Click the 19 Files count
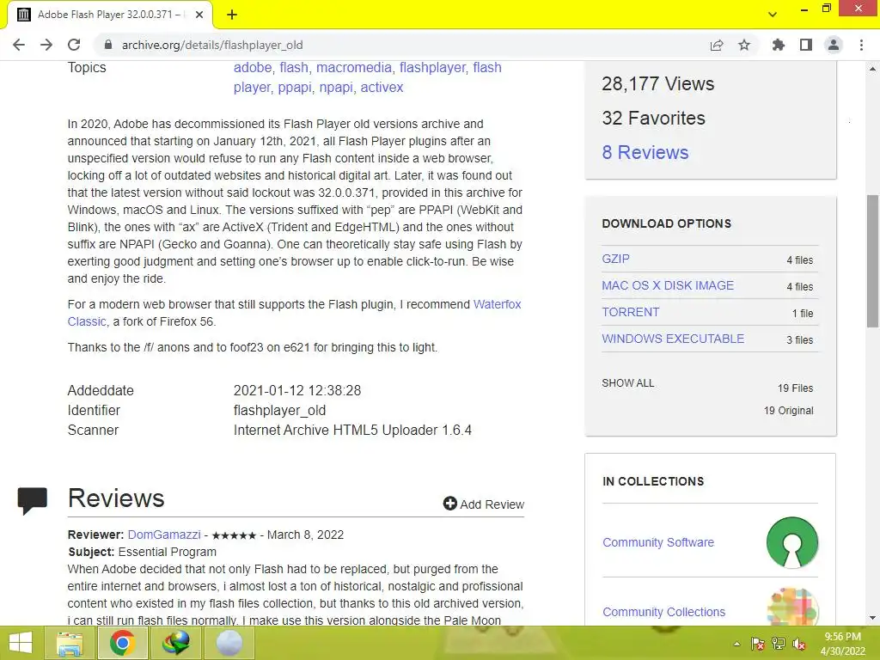The width and height of the screenshot is (880, 660). pyautogui.click(x=795, y=388)
